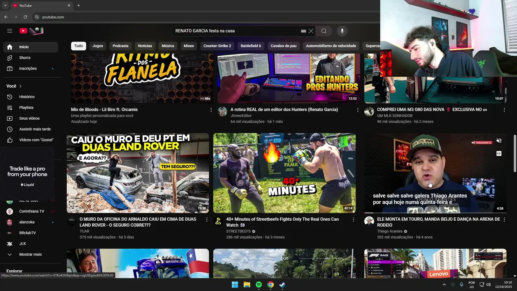
Task: Open the Land Rover wall collapse thumbnail
Action: [x=138, y=173]
